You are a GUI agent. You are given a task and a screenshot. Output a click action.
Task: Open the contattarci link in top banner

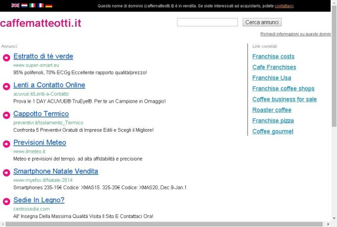click(x=284, y=6)
